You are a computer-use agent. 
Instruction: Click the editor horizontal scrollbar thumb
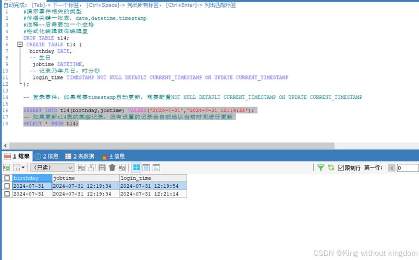171,146
